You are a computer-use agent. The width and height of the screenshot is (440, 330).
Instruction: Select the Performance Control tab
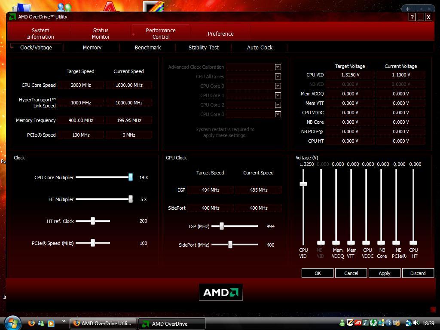point(161,34)
